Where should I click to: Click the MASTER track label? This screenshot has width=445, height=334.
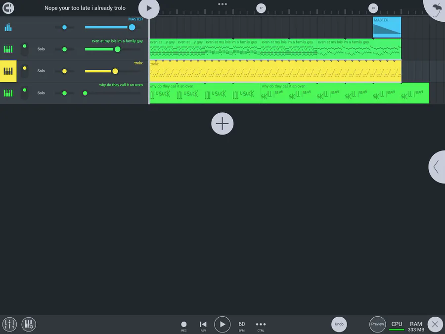pos(135,19)
